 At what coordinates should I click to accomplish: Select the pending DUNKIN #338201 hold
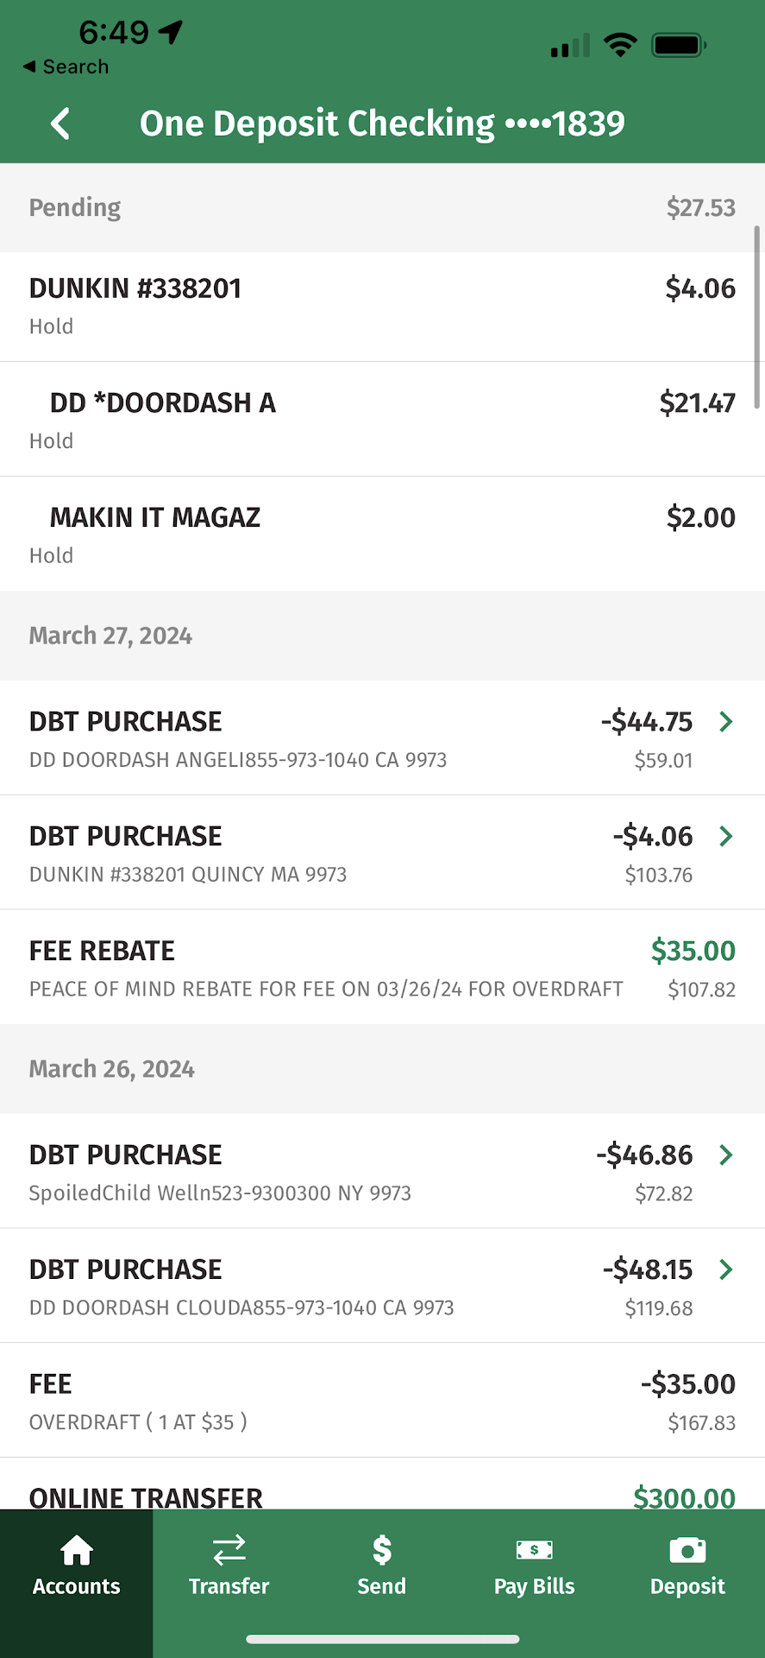pos(382,307)
